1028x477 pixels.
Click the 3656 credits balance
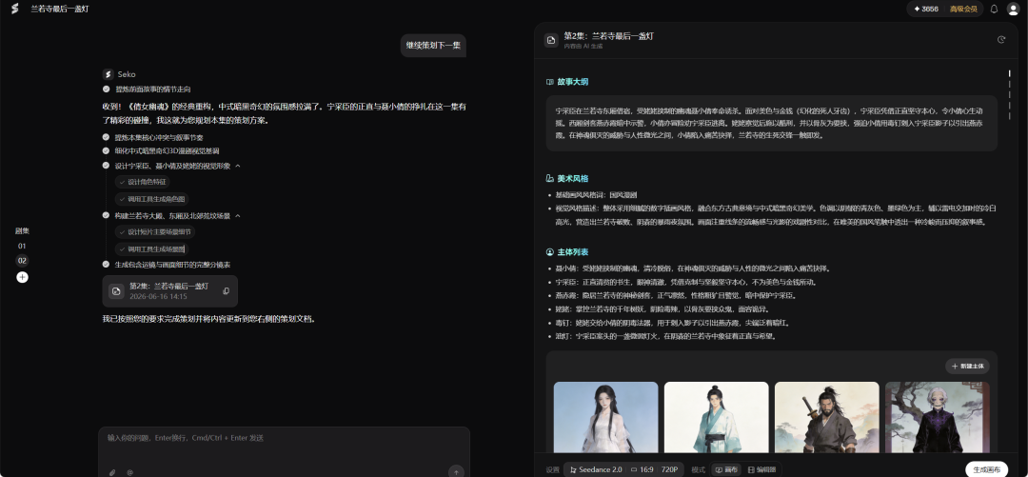click(925, 10)
